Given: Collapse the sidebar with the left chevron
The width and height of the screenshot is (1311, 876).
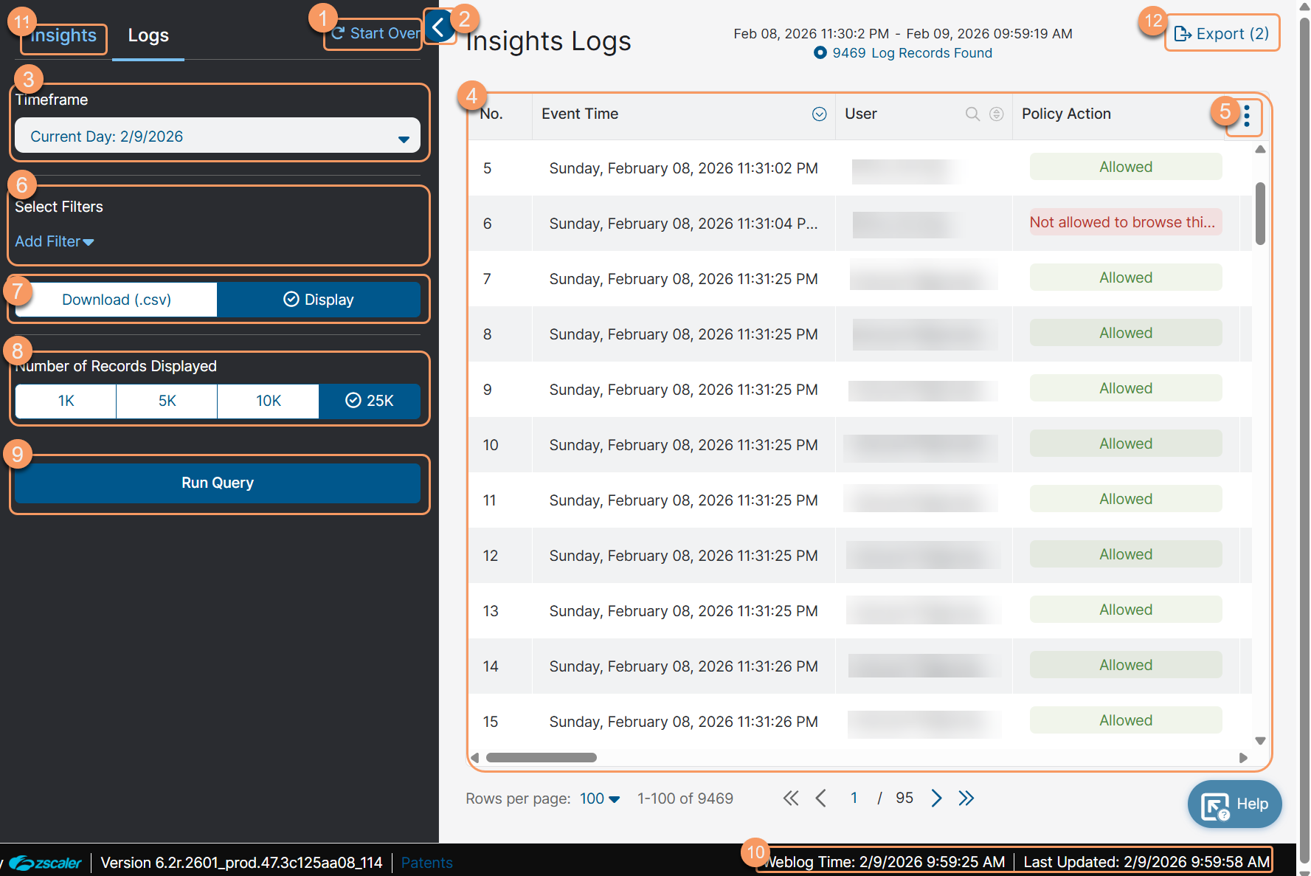Looking at the screenshot, I should pyautogui.click(x=440, y=28).
